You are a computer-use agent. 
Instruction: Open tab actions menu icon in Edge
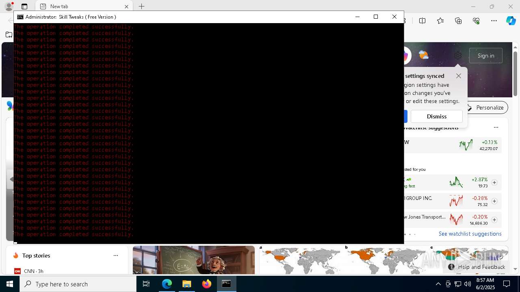click(x=24, y=6)
